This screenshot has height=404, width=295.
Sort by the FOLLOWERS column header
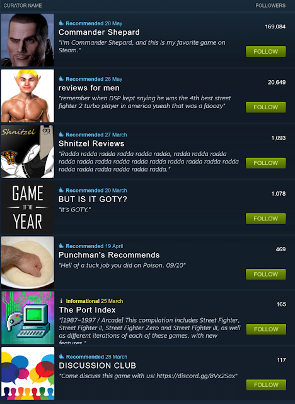click(270, 6)
